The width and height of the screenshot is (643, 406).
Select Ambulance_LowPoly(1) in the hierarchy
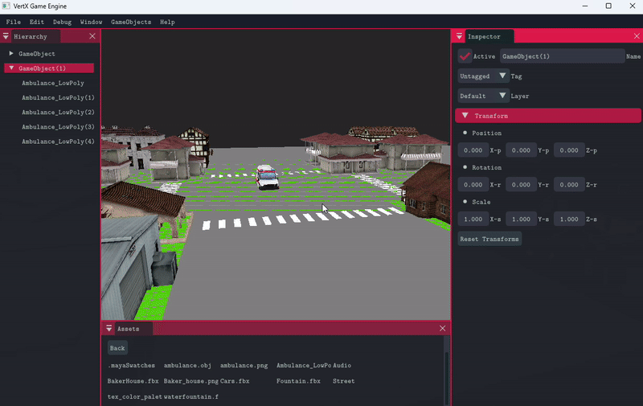click(x=58, y=97)
